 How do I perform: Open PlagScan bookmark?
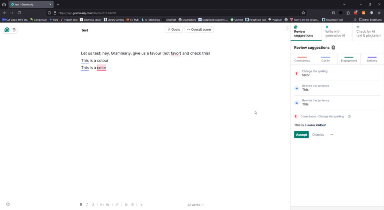point(275,19)
